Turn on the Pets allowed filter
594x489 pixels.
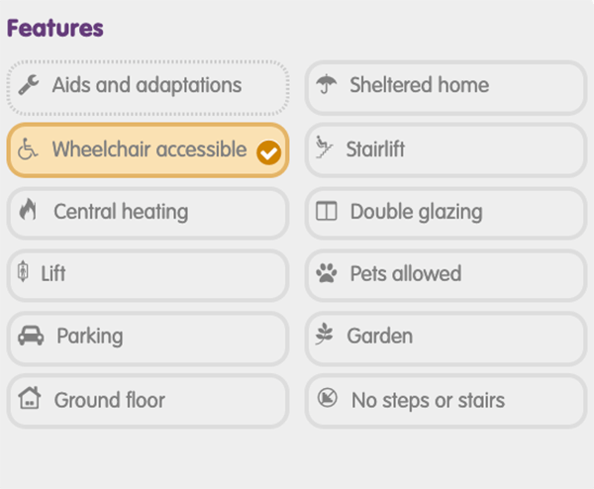[445, 275]
